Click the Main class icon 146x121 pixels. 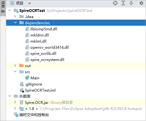(27, 78)
